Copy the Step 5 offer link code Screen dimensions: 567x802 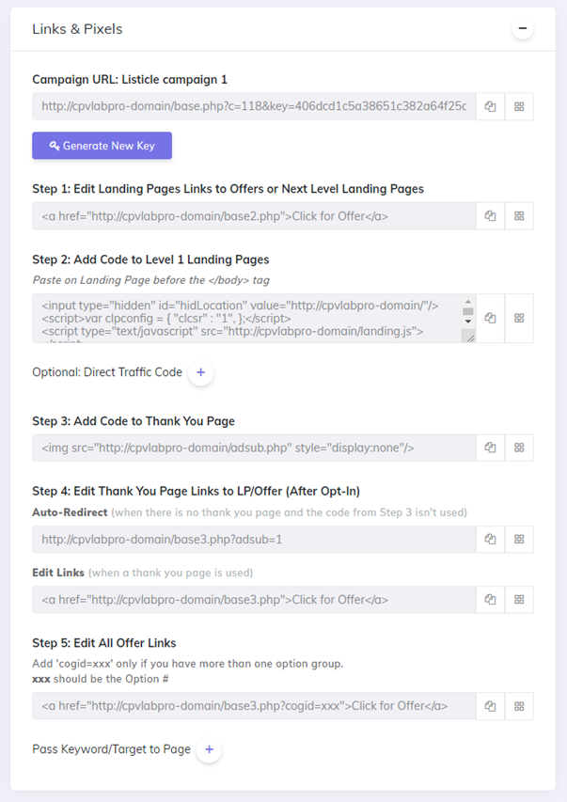click(490, 706)
